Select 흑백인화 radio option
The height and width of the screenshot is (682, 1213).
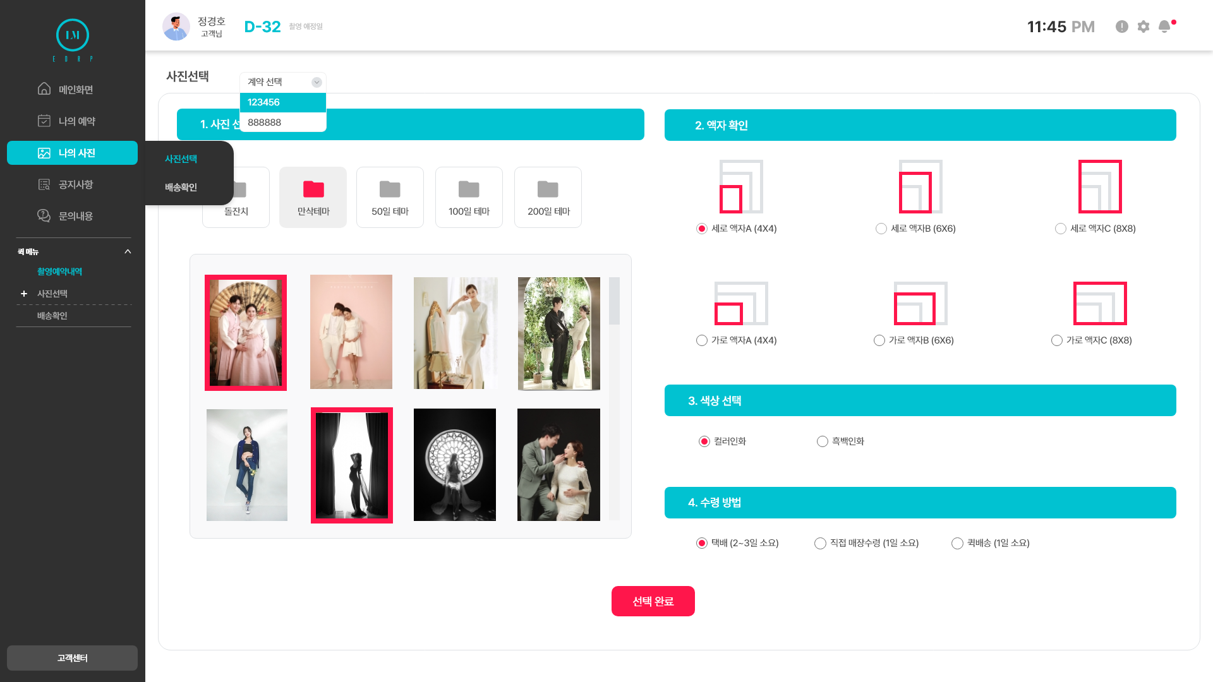(x=823, y=441)
